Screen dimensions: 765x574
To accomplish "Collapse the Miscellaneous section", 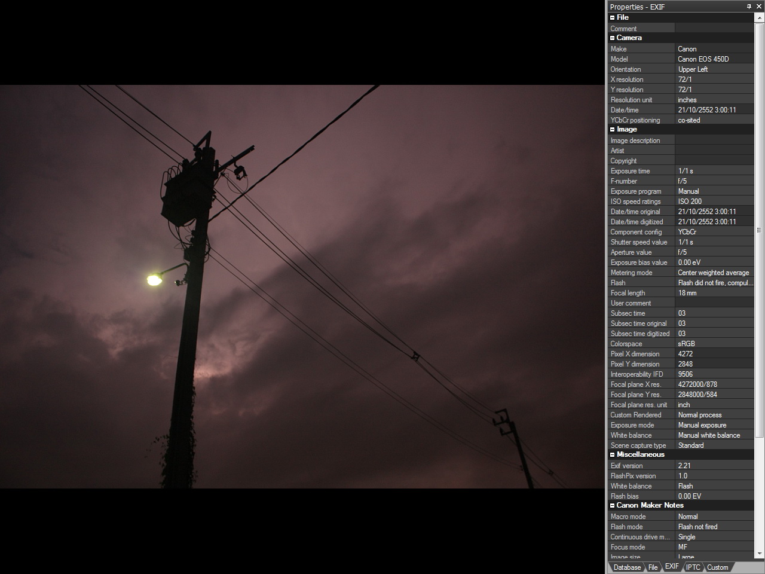I will point(612,455).
